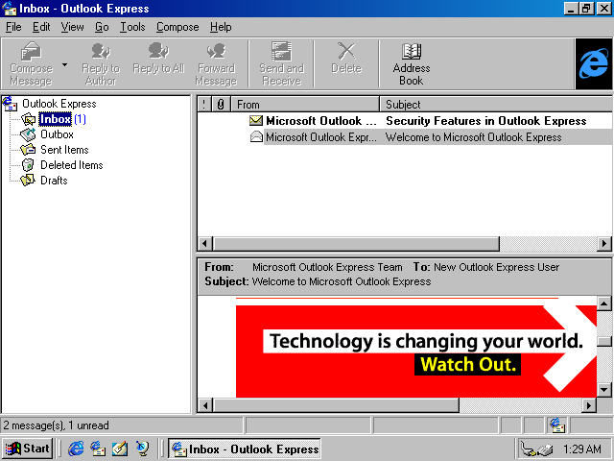Click Reply to Author toolbar button

click(101, 64)
